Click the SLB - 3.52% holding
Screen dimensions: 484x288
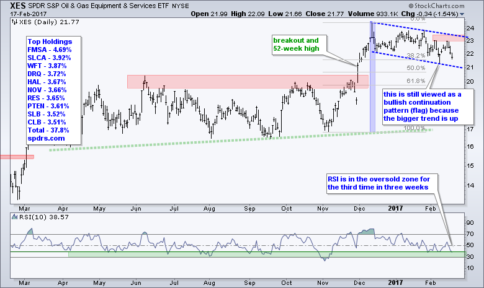click(47, 114)
